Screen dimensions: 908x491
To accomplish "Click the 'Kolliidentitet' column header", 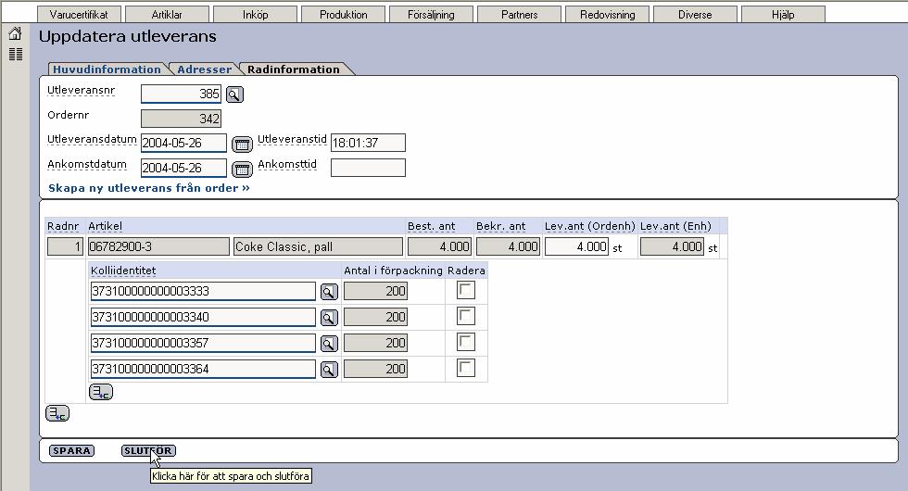I will point(123,271).
